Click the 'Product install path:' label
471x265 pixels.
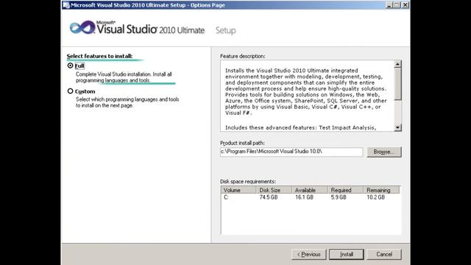click(242, 143)
